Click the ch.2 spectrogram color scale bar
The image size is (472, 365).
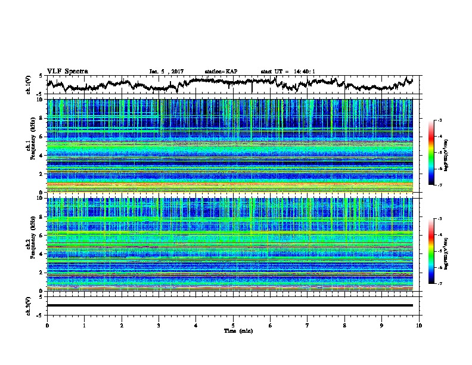click(x=431, y=251)
